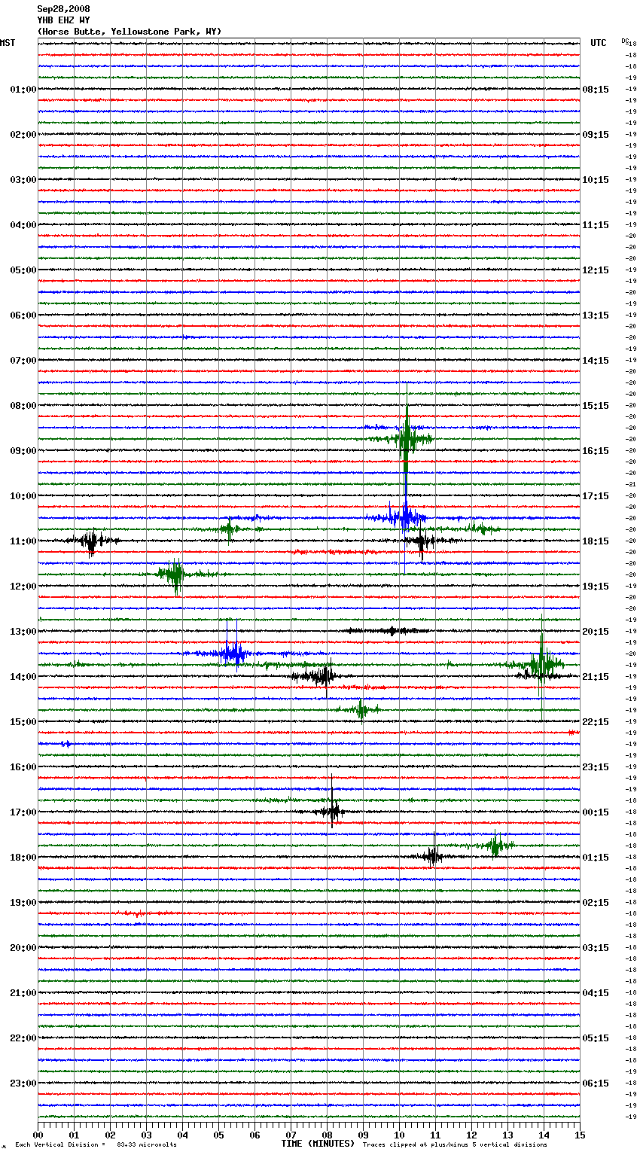
Task: Click the black burst on the 17:00 MST trace
Action: click(x=332, y=811)
